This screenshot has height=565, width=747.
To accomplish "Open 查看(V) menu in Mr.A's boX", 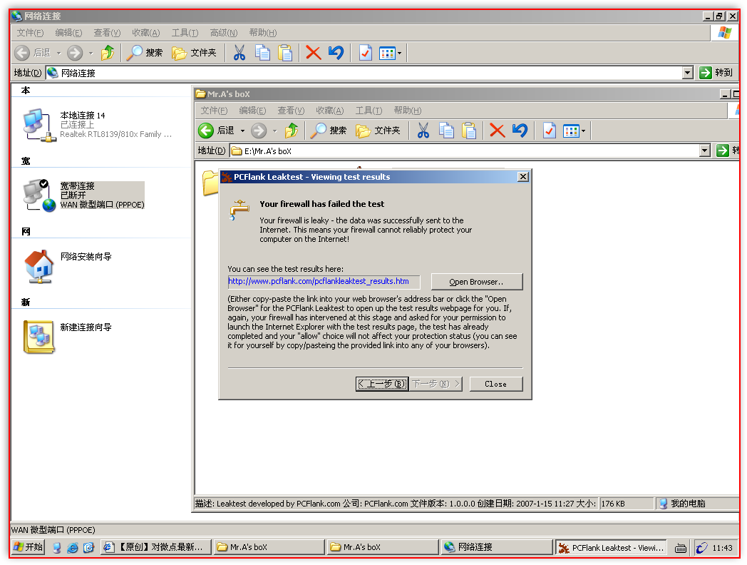I will (291, 111).
